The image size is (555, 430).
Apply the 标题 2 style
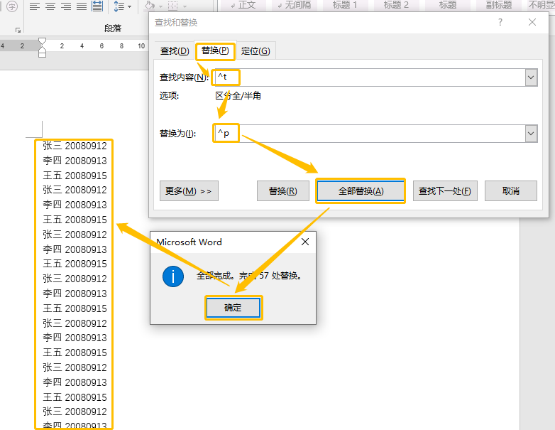(396, 5)
